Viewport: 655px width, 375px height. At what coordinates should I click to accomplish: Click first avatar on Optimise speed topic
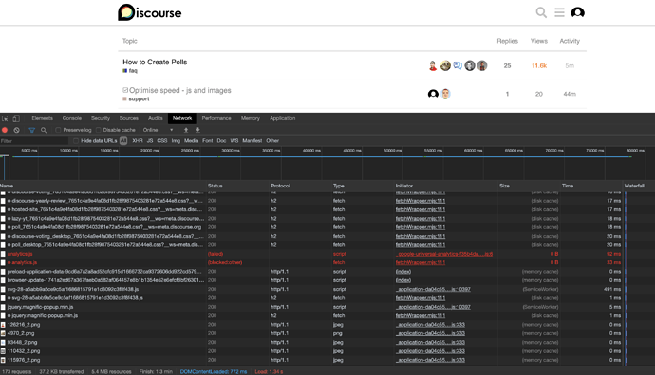click(x=433, y=94)
